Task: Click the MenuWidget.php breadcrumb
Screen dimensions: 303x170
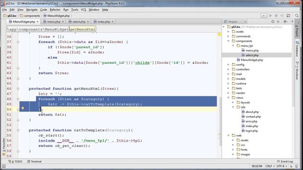Action: pyautogui.click(x=56, y=16)
